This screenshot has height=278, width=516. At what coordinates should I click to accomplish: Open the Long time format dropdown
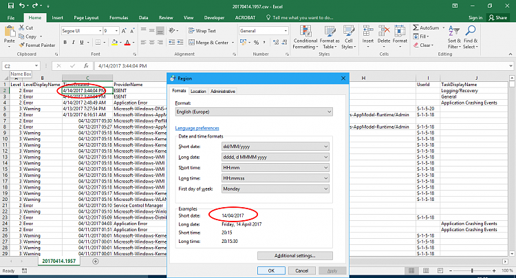pos(275,178)
